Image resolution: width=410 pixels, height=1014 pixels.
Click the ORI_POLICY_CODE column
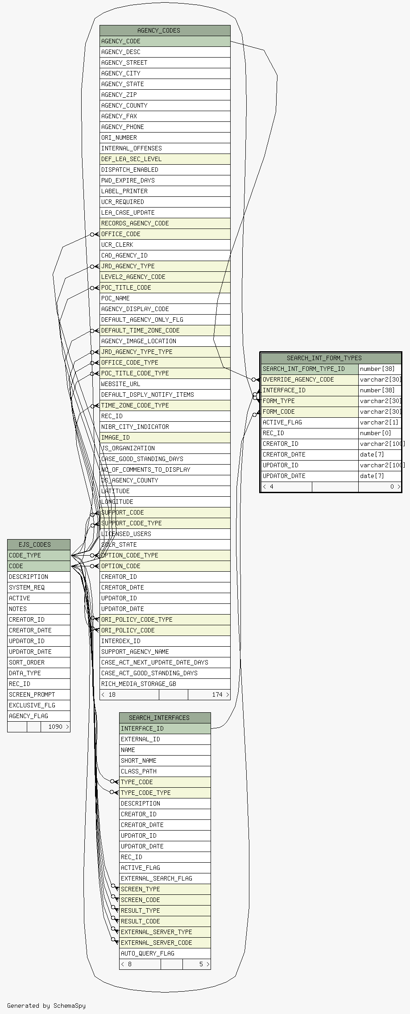(165, 630)
